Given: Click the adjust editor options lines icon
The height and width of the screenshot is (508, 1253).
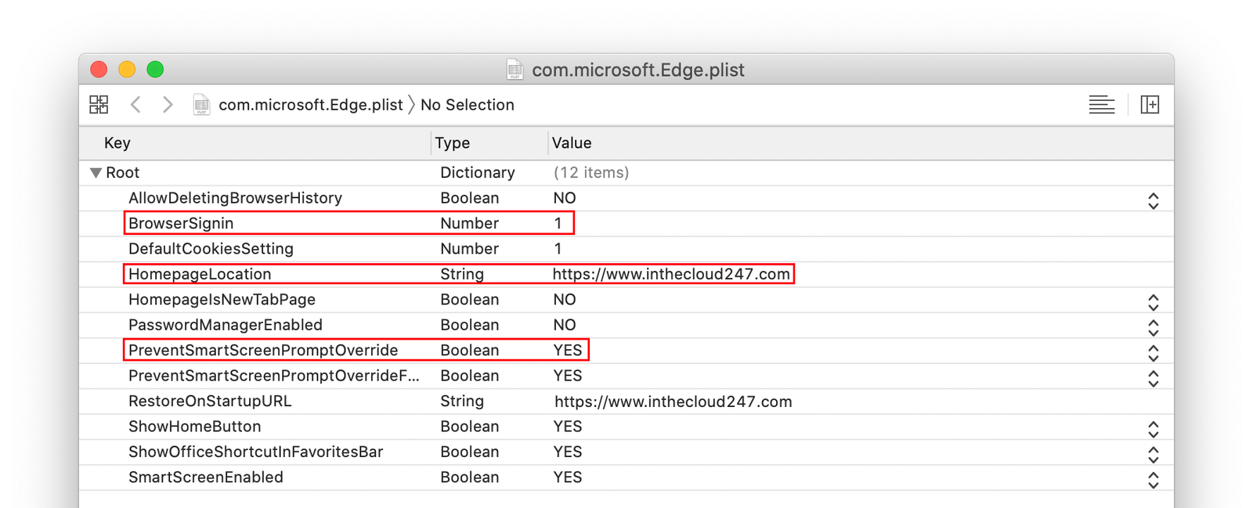Looking at the screenshot, I should 1102,104.
